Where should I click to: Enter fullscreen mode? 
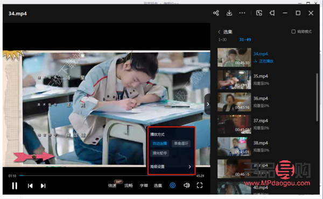pyautogui.click(x=200, y=186)
